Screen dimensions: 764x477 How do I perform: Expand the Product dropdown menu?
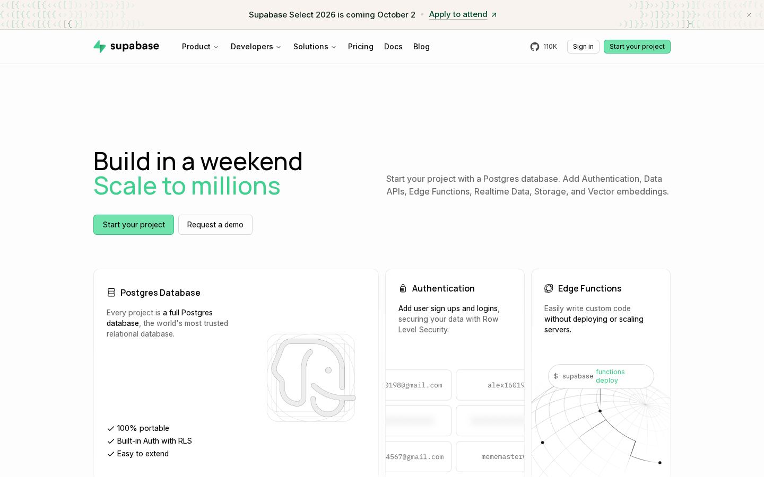pyautogui.click(x=200, y=47)
